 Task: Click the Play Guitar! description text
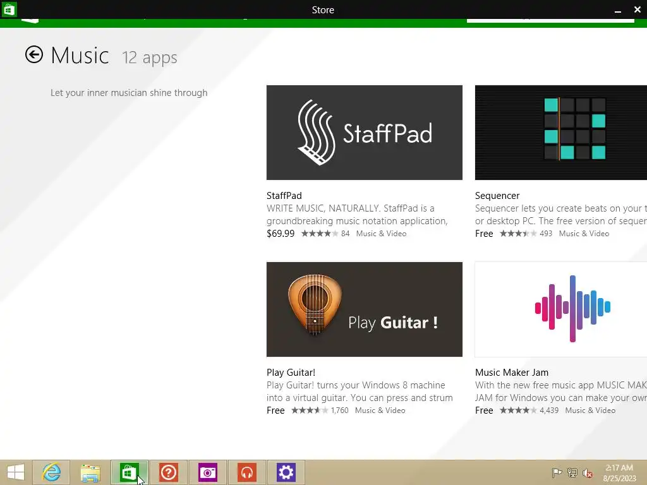pyautogui.click(x=360, y=392)
